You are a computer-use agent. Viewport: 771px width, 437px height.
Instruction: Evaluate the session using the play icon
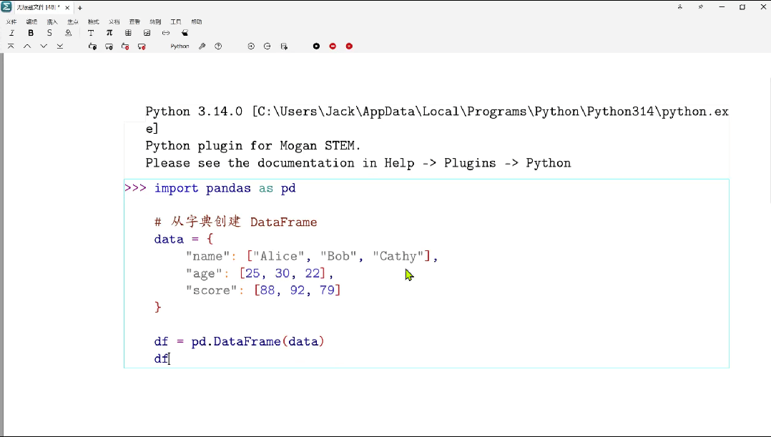pos(316,46)
